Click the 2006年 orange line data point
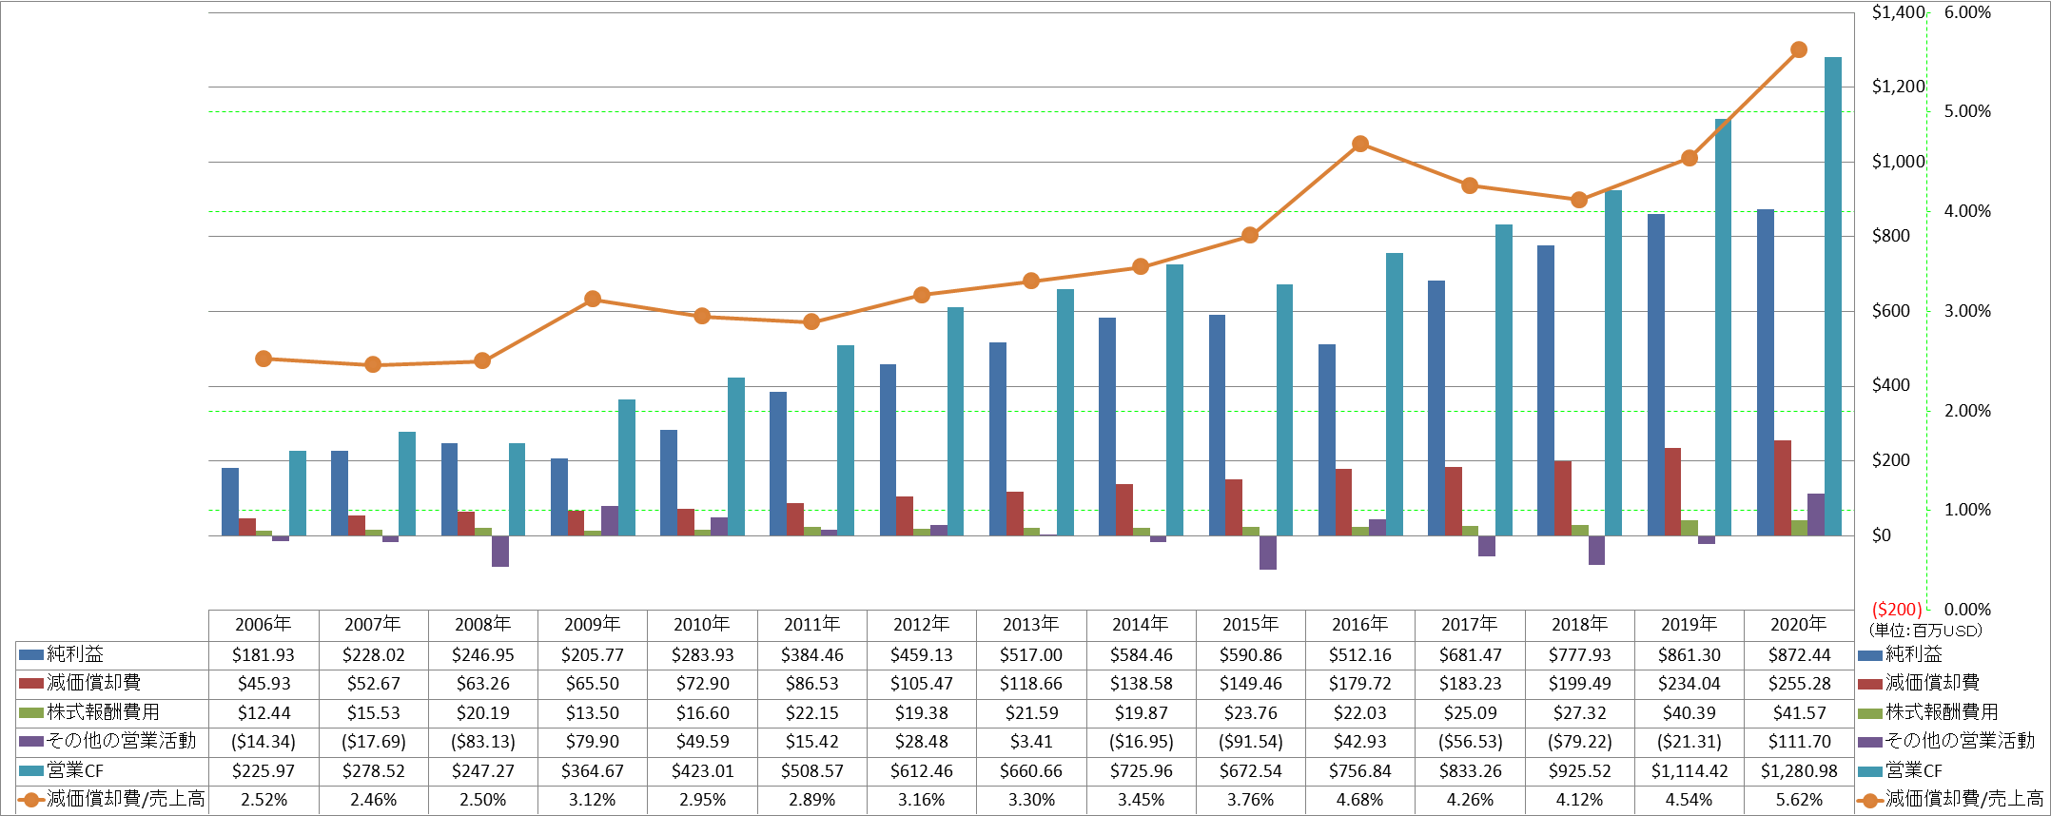The height and width of the screenshot is (816, 2051). (x=264, y=359)
